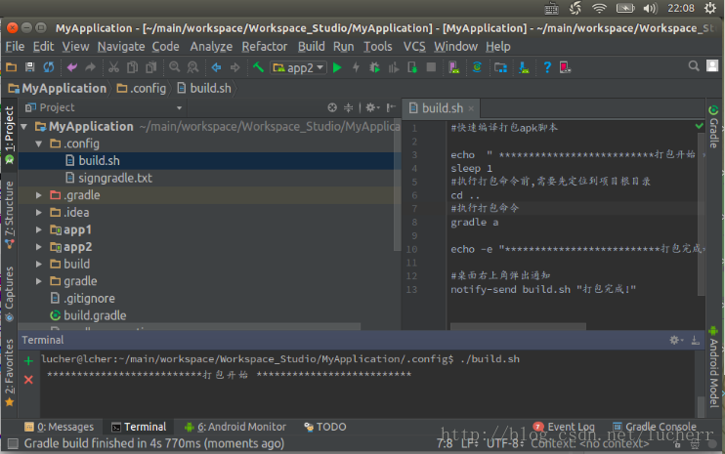
Task: Open the 0: Messages tool window button
Action: point(59,427)
